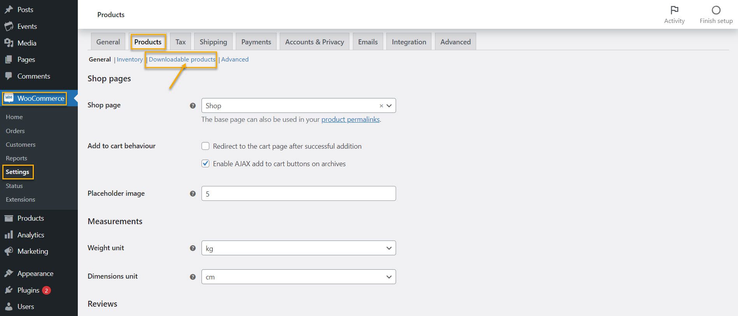
Task: Open the Payments settings tab
Action: point(256,42)
